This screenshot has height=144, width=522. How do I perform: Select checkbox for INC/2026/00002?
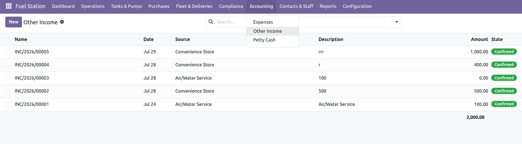coord(8,91)
